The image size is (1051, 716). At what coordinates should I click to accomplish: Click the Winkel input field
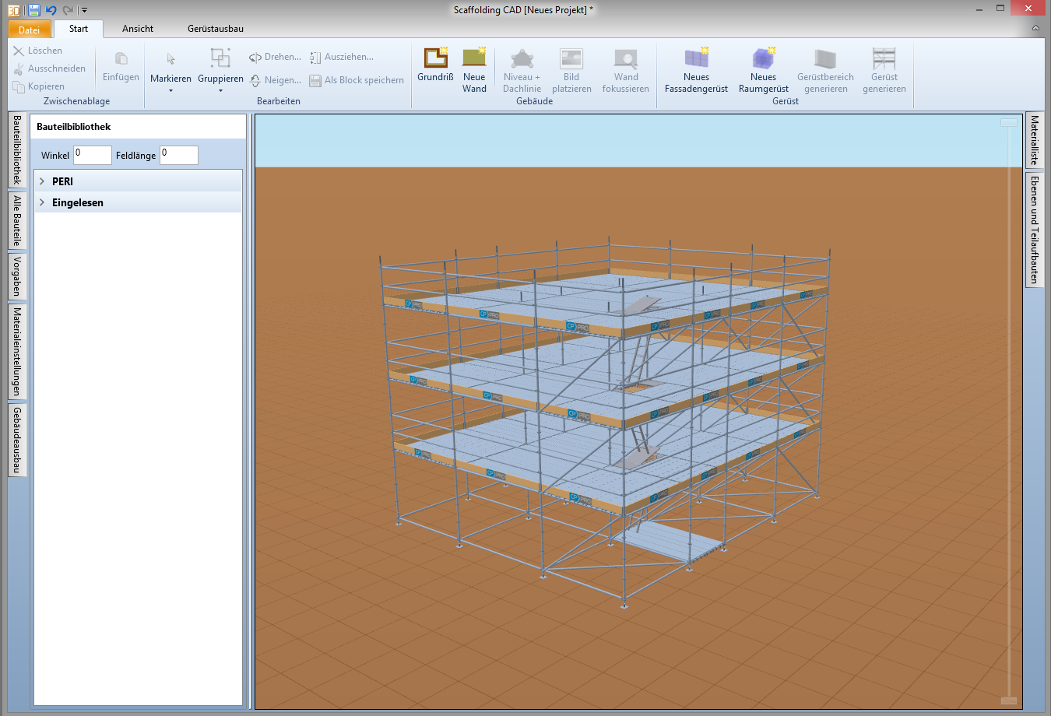(x=93, y=155)
